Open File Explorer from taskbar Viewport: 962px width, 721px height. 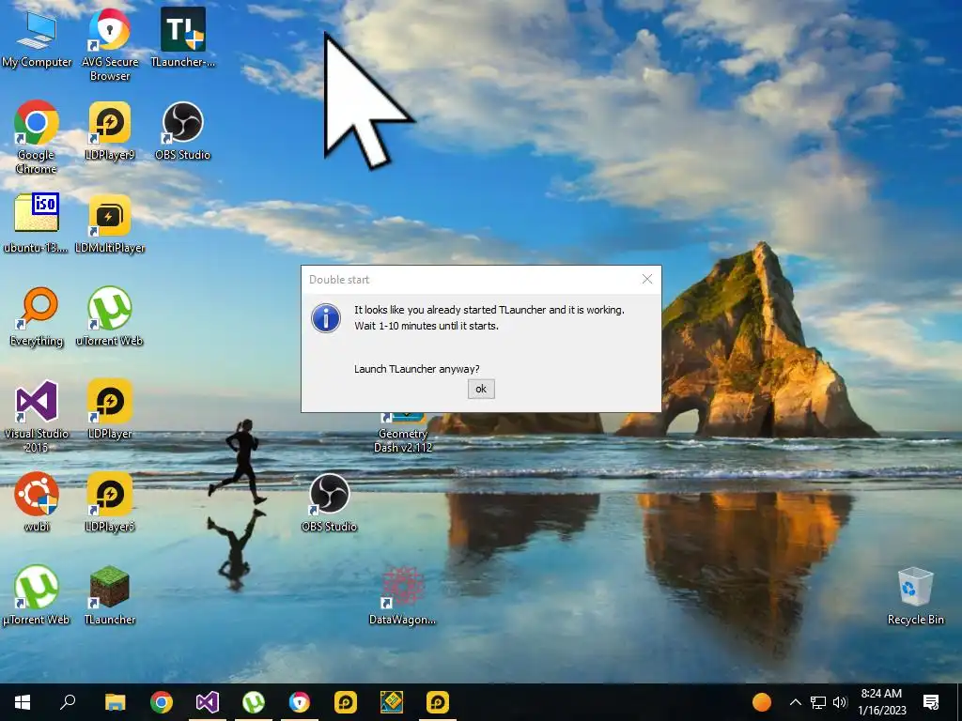[x=115, y=702]
